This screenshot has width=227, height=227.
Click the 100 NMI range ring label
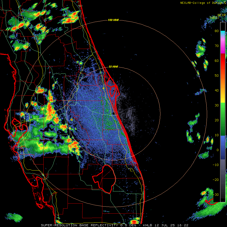coord(113,20)
